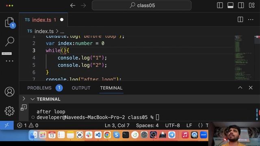The image size is (260, 146).
Task: Click console.log("2") on line 5
Action: [x=82, y=65]
